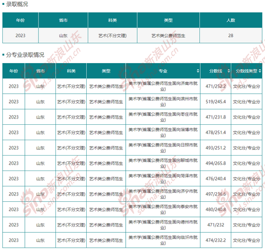Click the 人数 value 28
This screenshot has width=265, height=250.
pyautogui.click(x=231, y=36)
